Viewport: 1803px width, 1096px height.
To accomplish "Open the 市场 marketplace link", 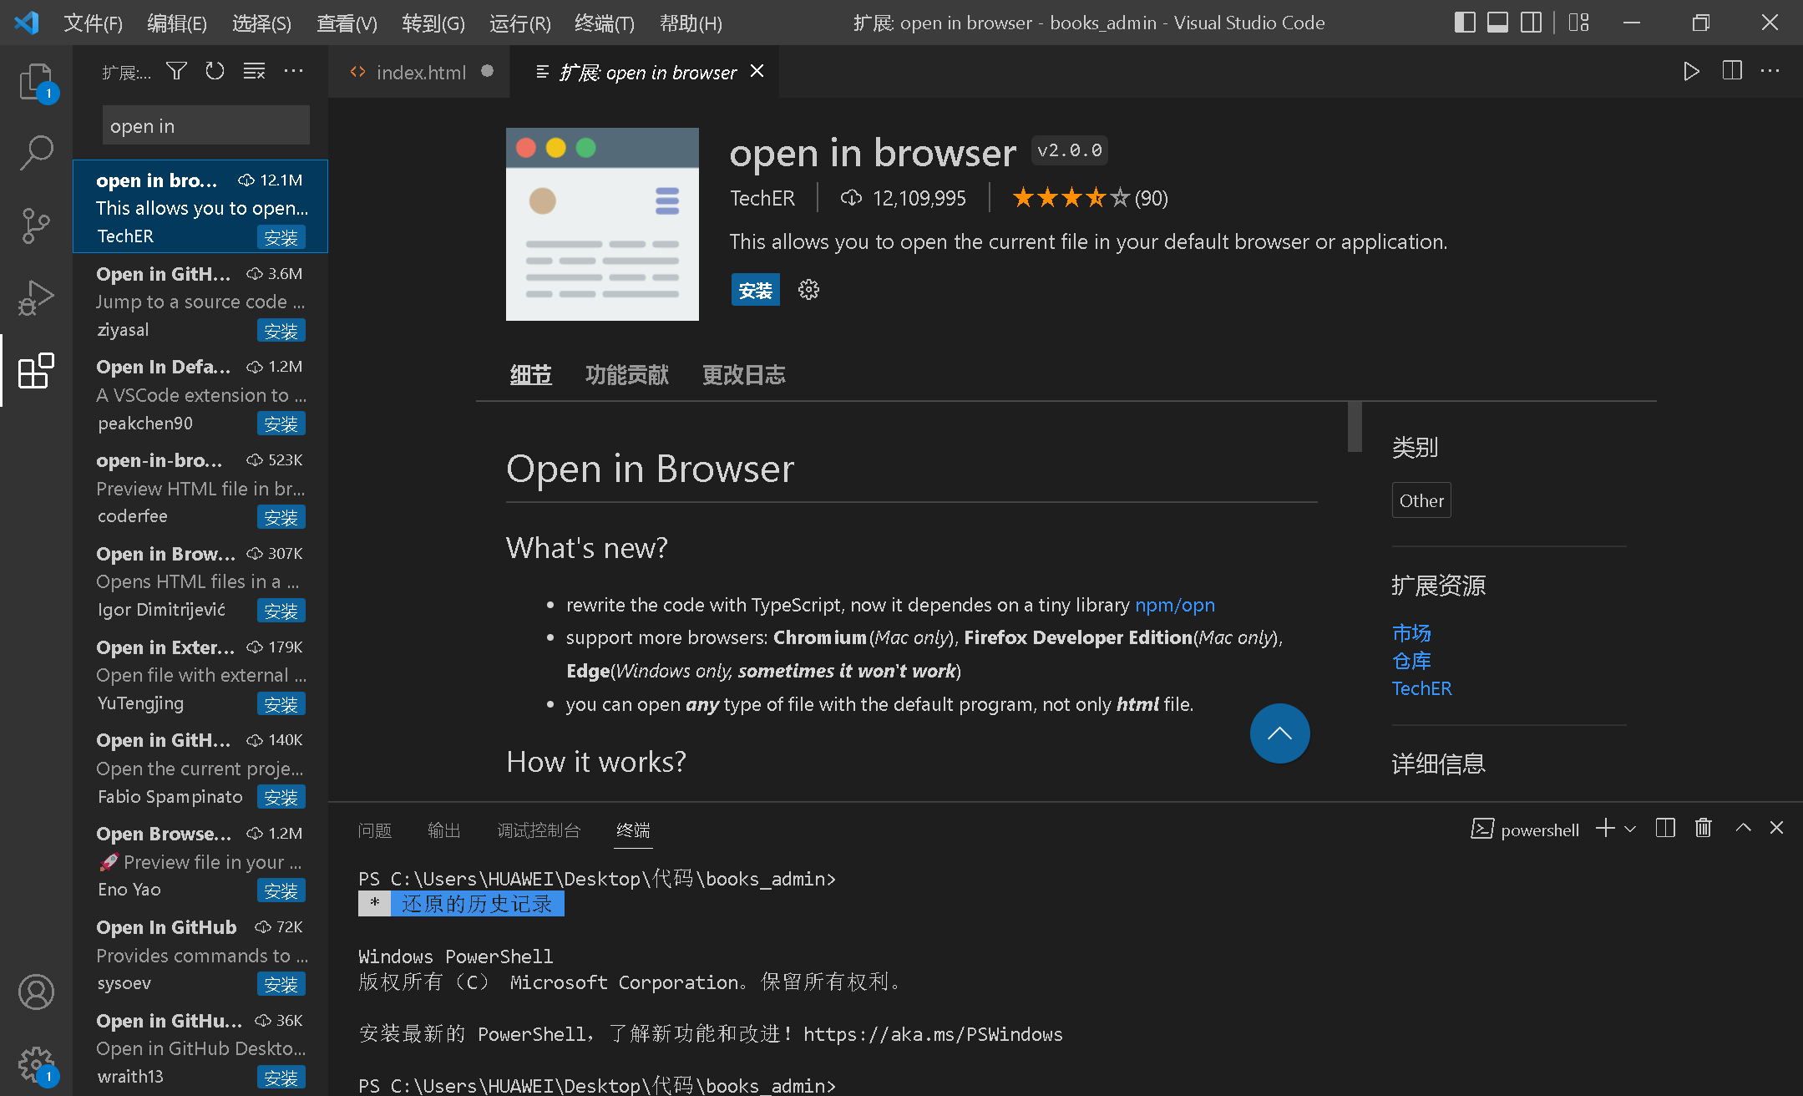I will point(1411,632).
